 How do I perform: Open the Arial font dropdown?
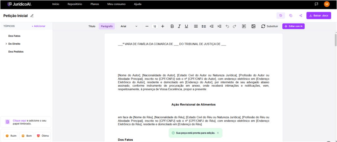pos(129,26)
